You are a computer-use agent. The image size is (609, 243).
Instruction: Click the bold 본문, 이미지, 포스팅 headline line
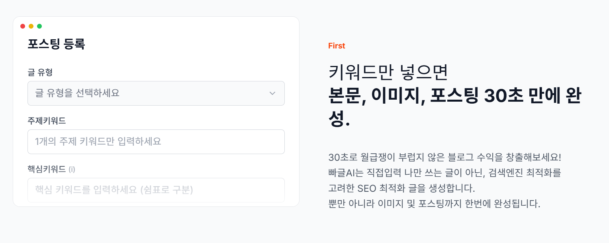[x=455, y=96]
